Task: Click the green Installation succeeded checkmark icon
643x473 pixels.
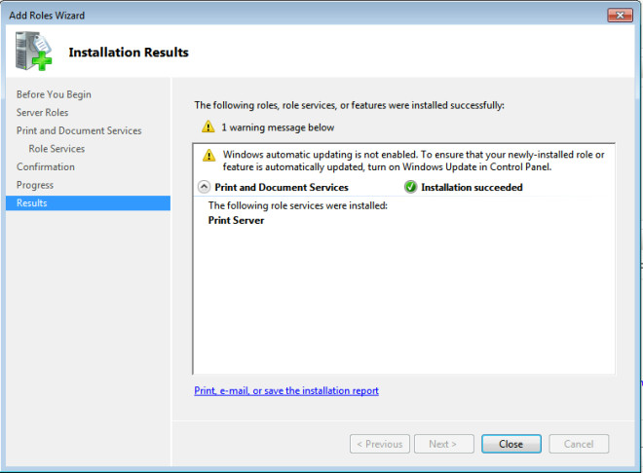Action: (x=410, y=187)
